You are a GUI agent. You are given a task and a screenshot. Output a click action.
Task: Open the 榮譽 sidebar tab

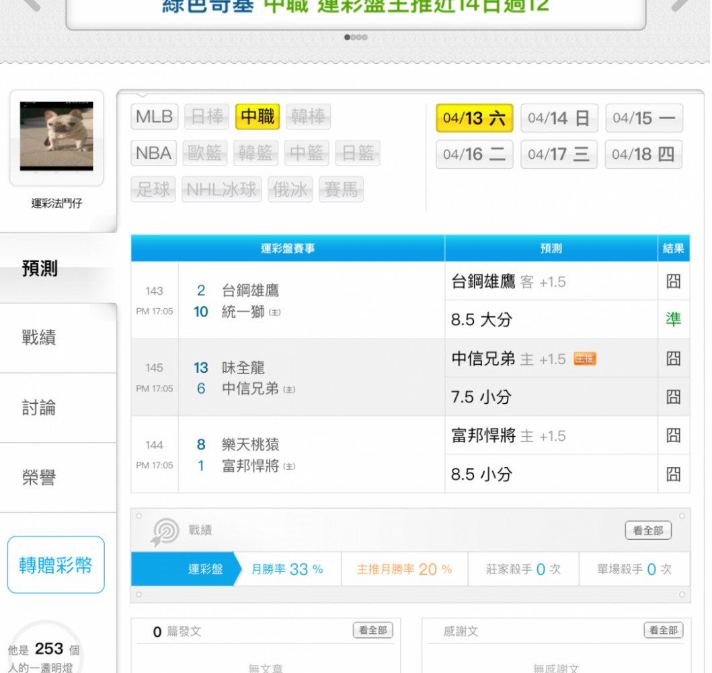(58, 478)
